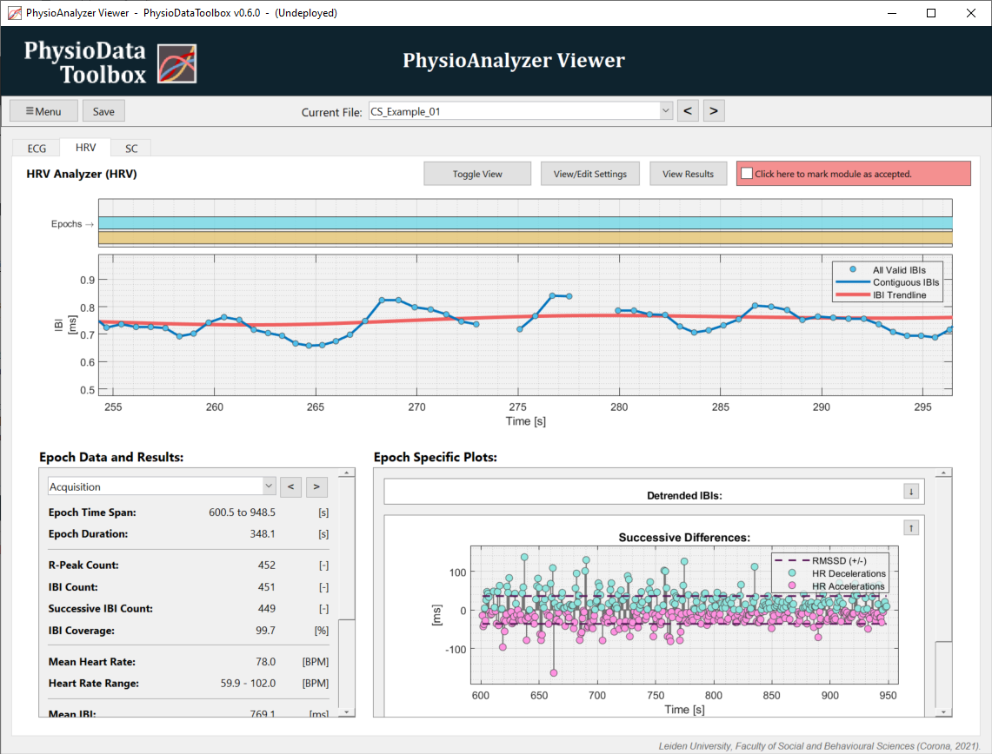
Task: Check the mark module as accepted checkbox
Action: point(747,173)
